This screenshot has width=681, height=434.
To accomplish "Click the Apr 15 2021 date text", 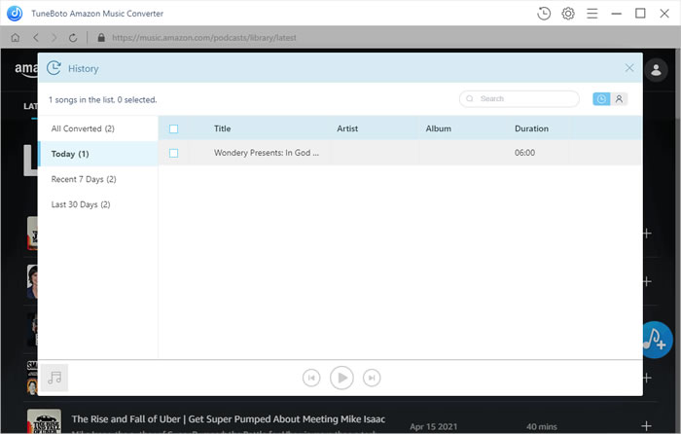I will 434,426.
